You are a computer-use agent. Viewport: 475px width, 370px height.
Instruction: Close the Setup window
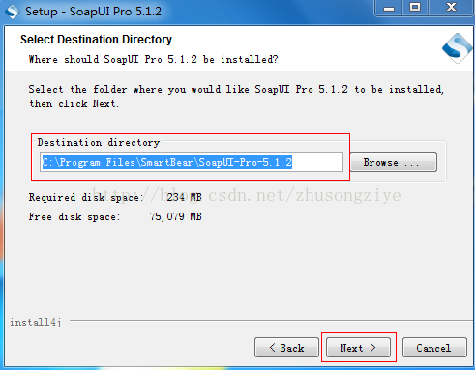point(451,8)
